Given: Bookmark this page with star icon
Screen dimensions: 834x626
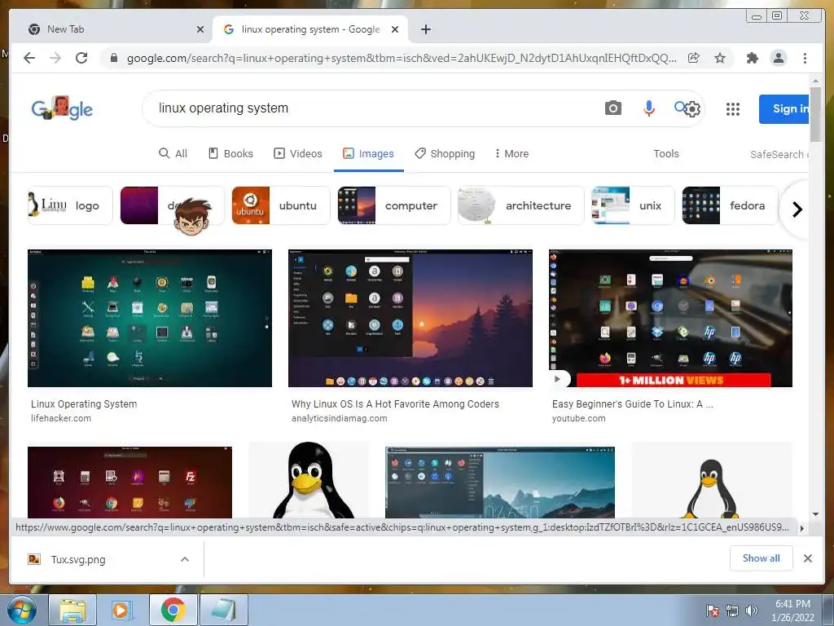Looking at the screenshot, I should pos(720,58).
